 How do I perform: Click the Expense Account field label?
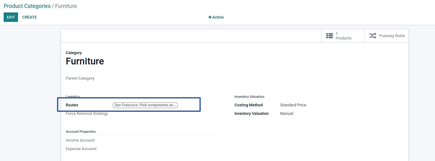81,149
